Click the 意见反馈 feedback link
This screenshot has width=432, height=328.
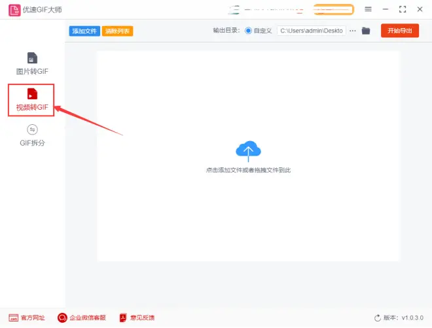tap(137, 318)
